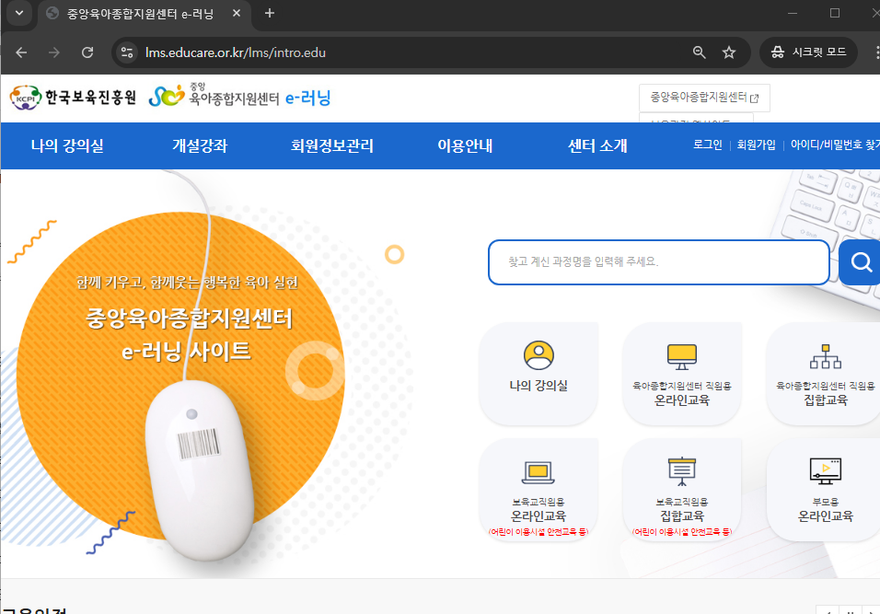Click the course name search input field
Viewport: 880px width, 614px height.
pos(658,261)
